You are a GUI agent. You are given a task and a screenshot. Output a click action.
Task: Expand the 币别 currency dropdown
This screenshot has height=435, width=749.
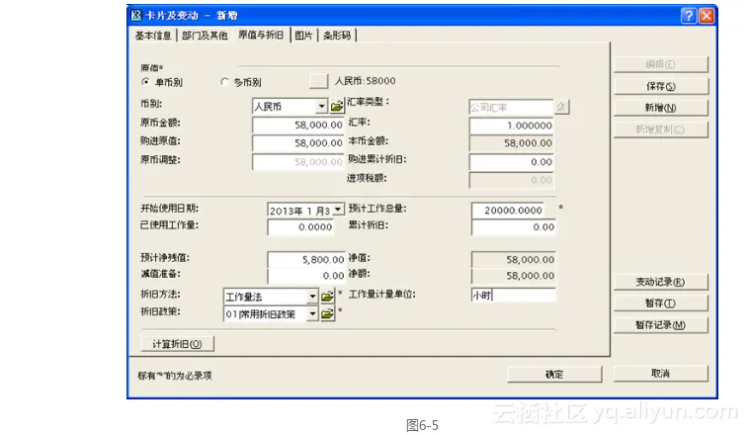pyautogui.click(x=322, y=106)
